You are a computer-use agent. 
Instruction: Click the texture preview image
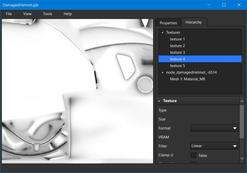(x=77, y=91)
